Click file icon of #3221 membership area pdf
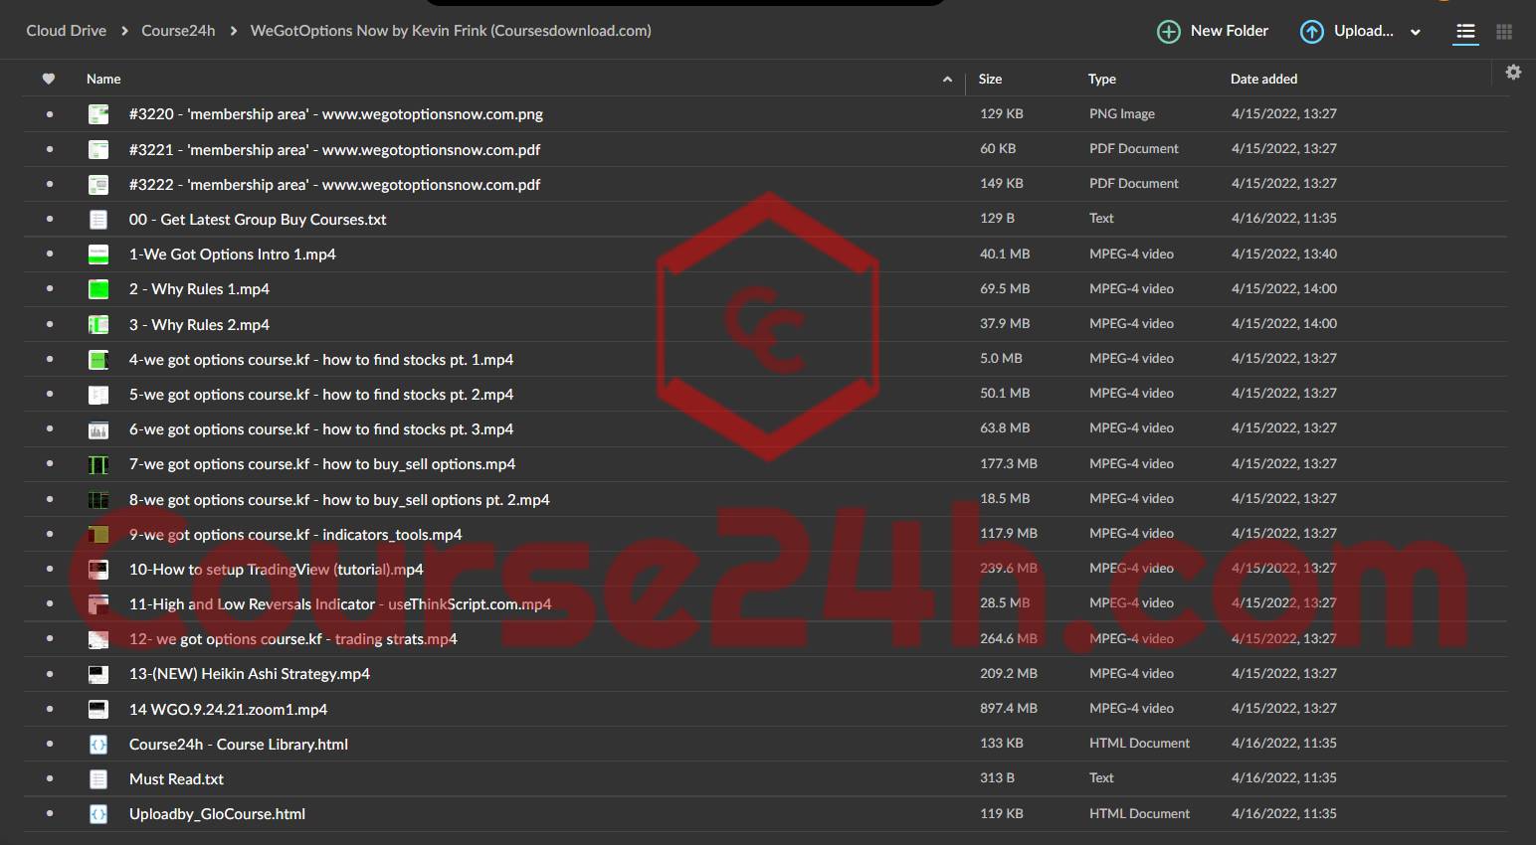The width and height of the screenshot is (1536, 845). pyautogui.click(x=98, y=149)
